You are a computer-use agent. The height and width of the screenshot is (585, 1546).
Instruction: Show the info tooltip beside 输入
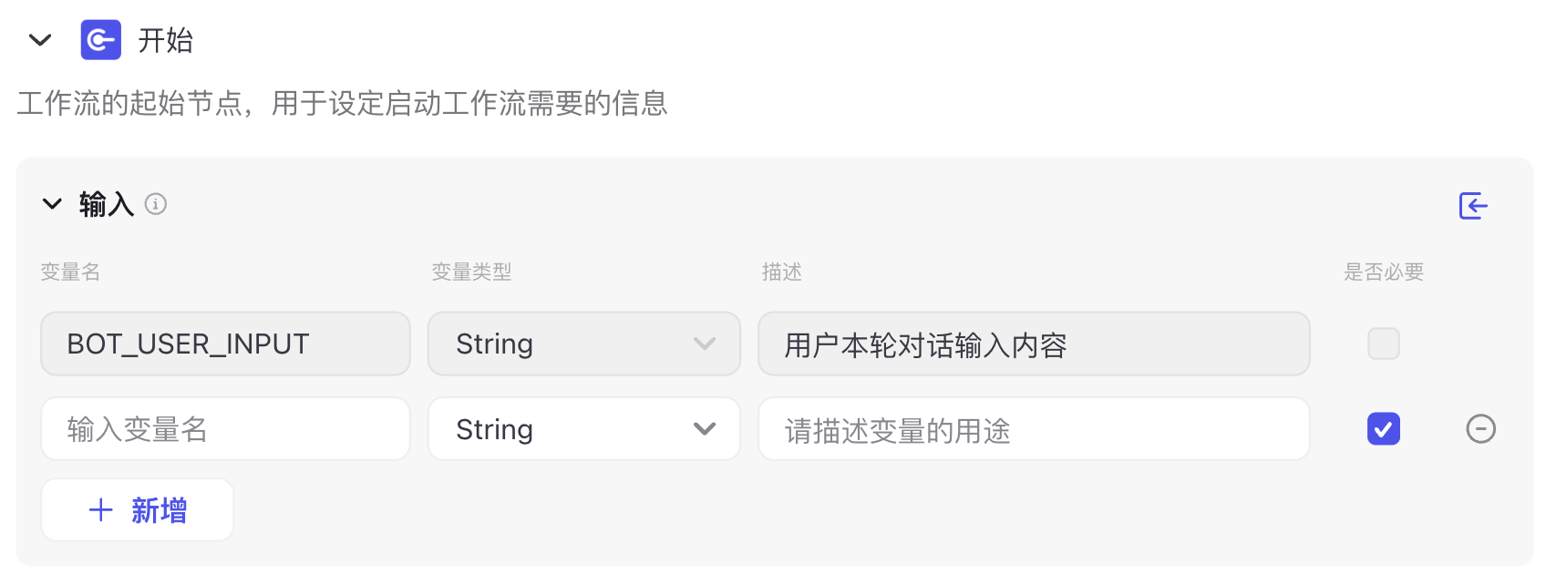pos(156,204)
